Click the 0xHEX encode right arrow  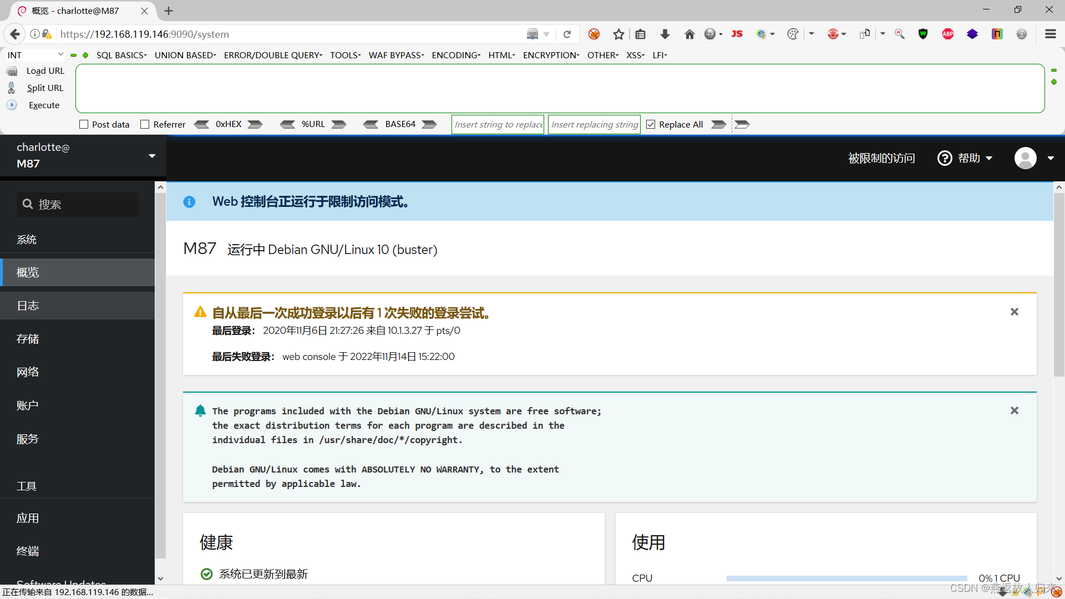pos(255,124)
